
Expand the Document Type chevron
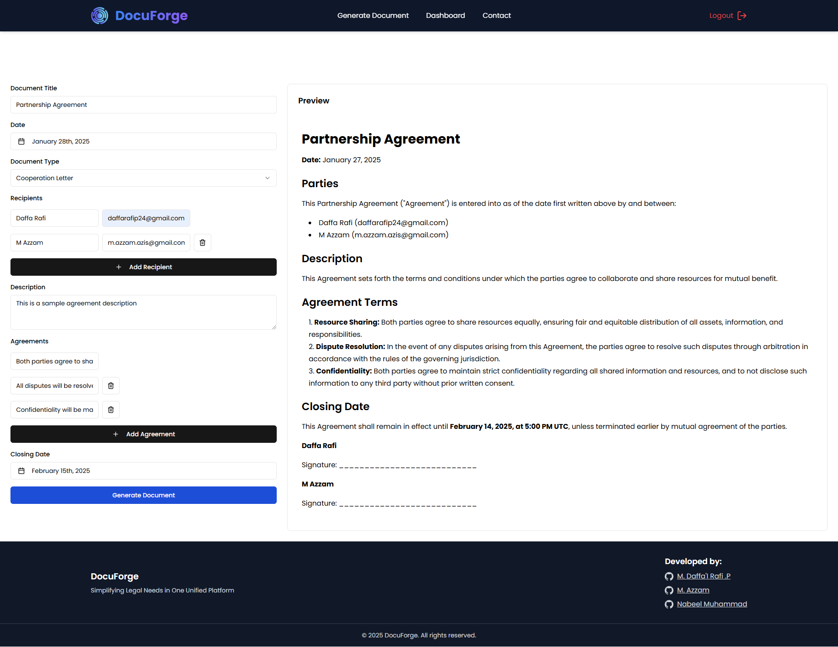pyautogui.click(x=268, y=178)
